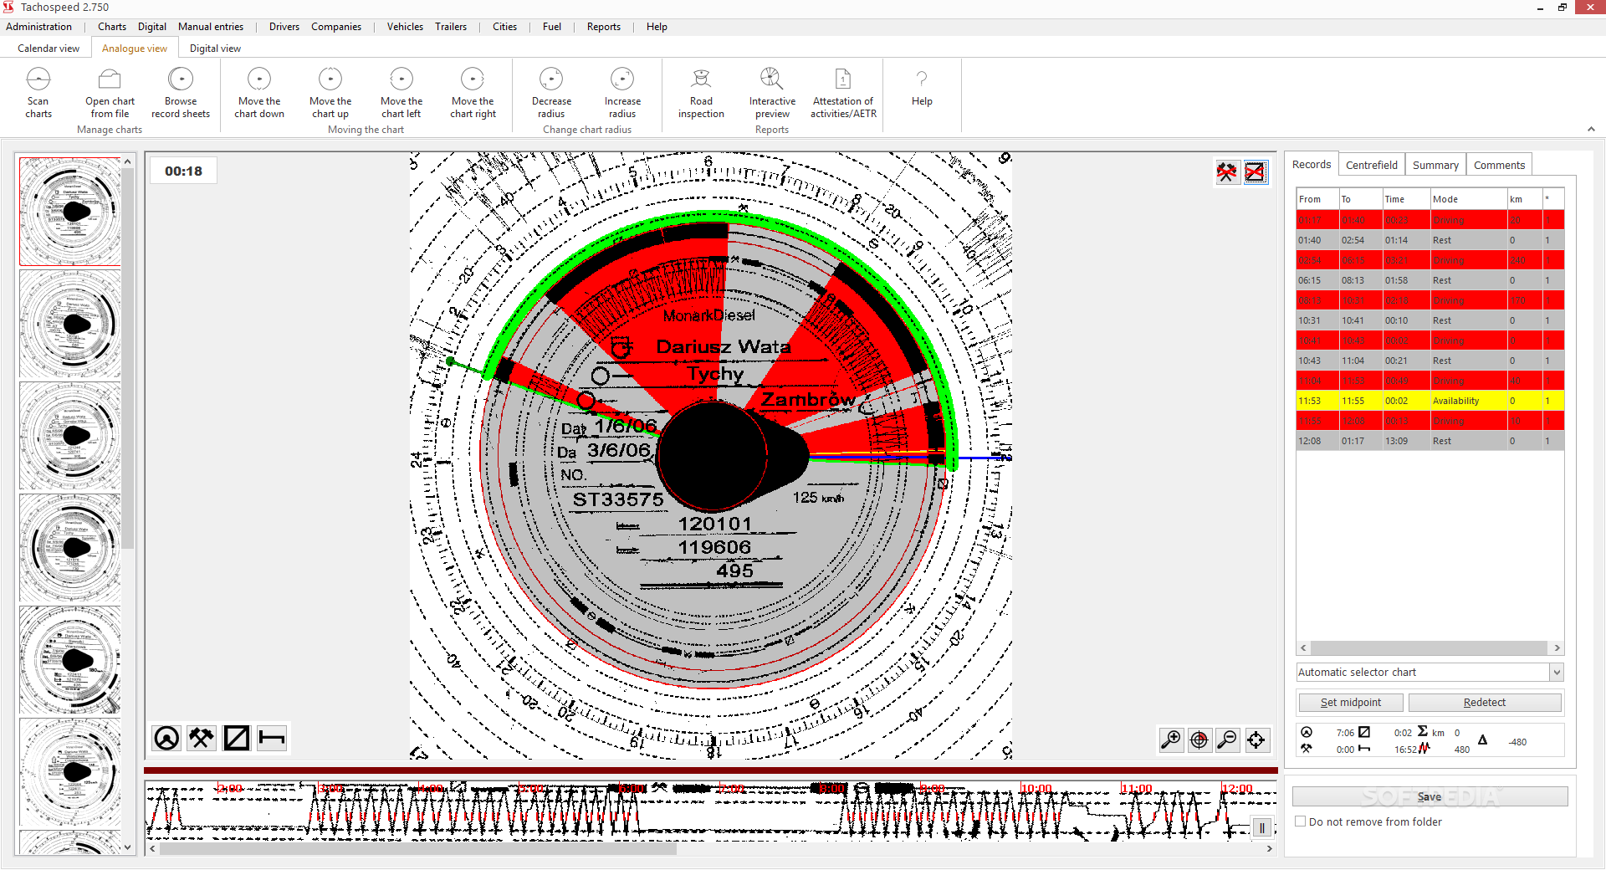Select the crossed hammers work mode icon
The image size is (1606, 870).
point(202,738)
